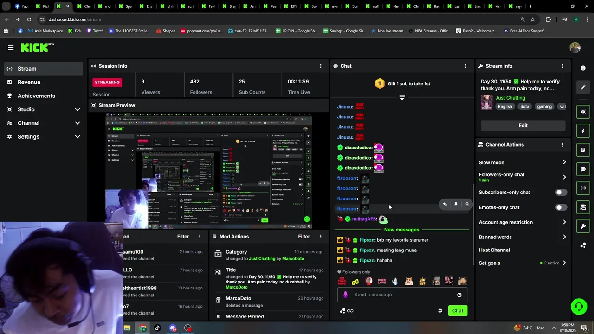This screenshot has width=594, height=334.
Task: Insert the MUCH LOVE emote
Action: (x=382, y=281)
